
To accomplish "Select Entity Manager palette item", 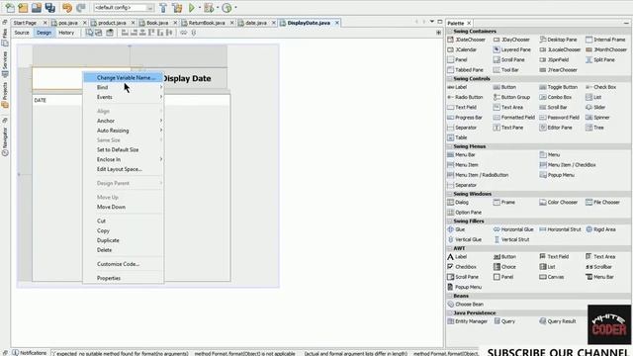I will [468, 321].
